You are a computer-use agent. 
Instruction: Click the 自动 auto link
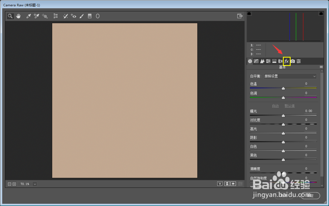point(275,106)
